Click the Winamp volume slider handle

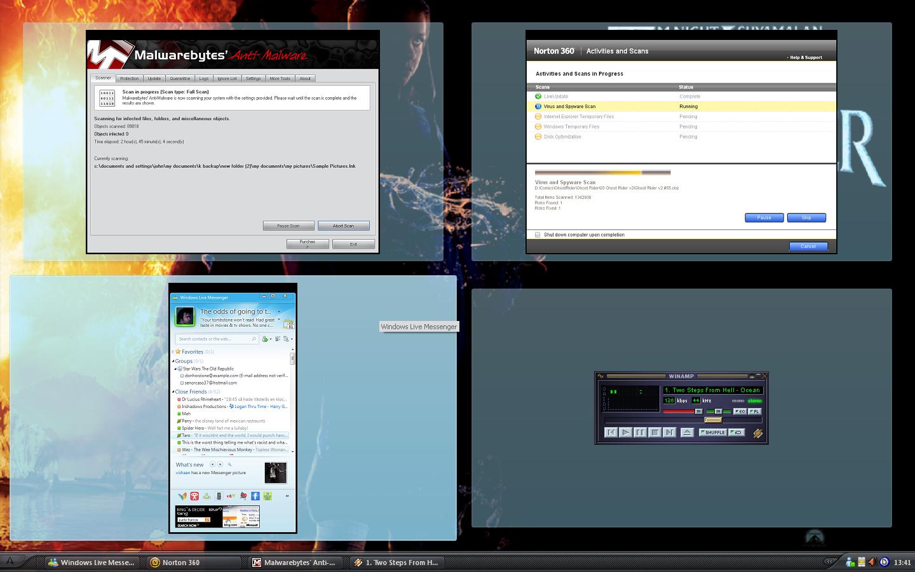click(699, 411)
